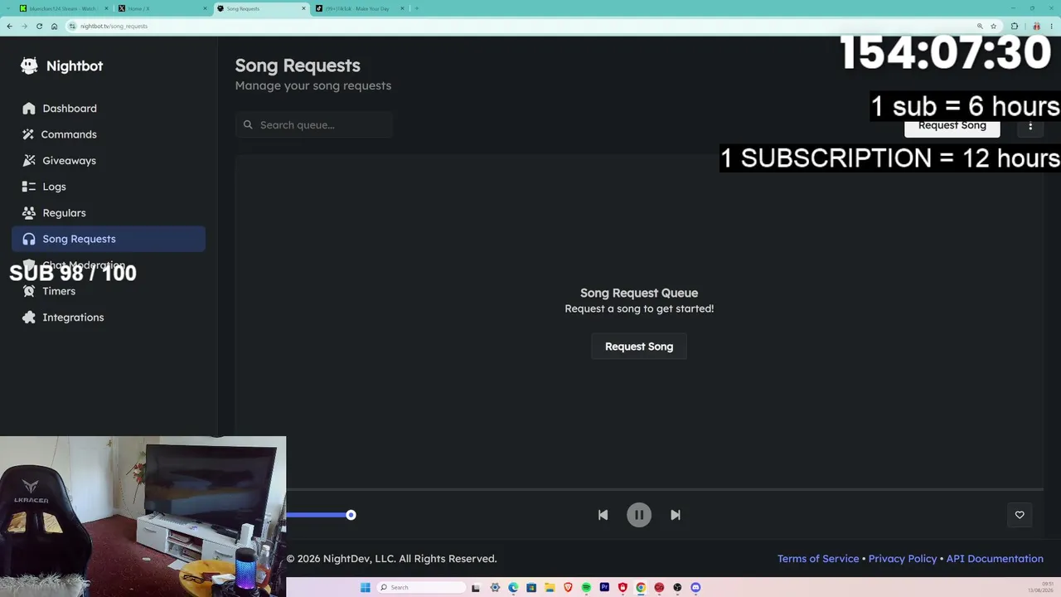Screen dimensions: 1061x597
Task: Click the song progress bar above the player
Action: click(665, 490)
